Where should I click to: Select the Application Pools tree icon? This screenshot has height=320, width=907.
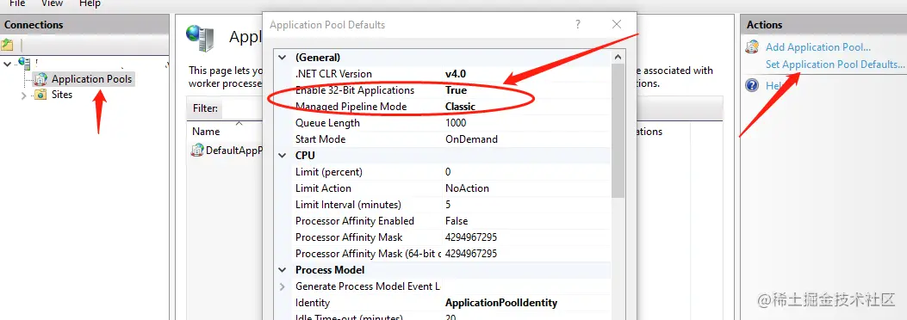pos(40,79)
